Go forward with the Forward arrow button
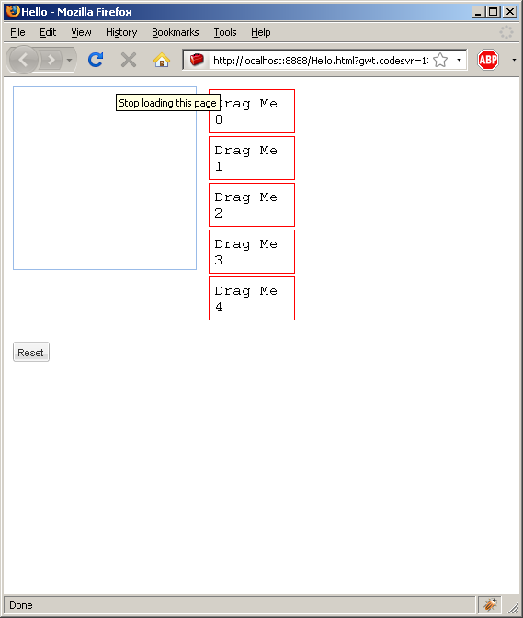The height and width of the screenshot is (618, 523). 51,60
